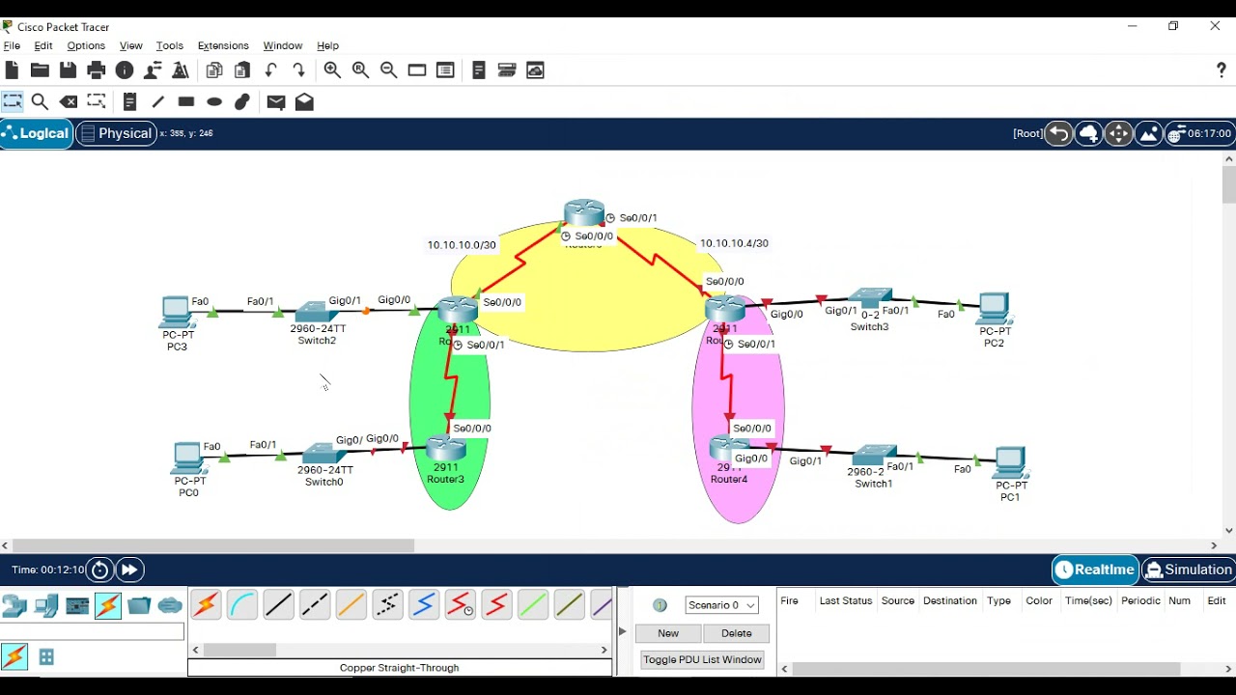
Task: Select the Copper Cross-Over dashed cable
Action: point(315,605)
